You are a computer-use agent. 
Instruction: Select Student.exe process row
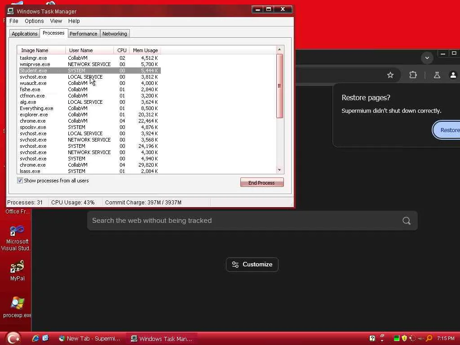click(89, 71)
